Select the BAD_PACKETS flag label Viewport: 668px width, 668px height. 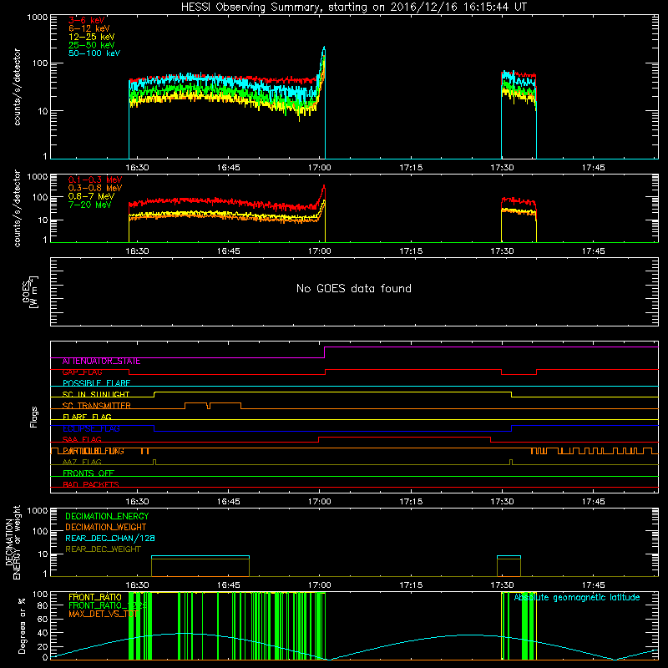click(x=91, y=484)
